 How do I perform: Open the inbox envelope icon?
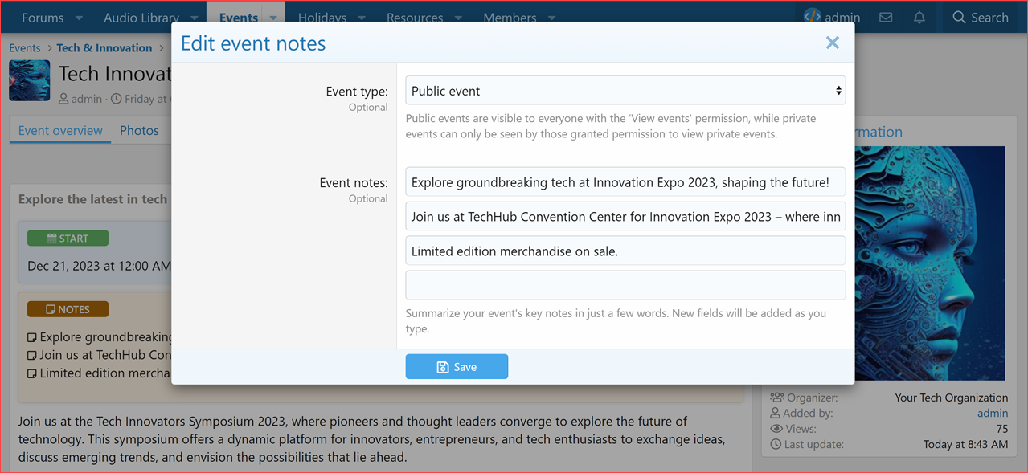(x=885, y=17)
